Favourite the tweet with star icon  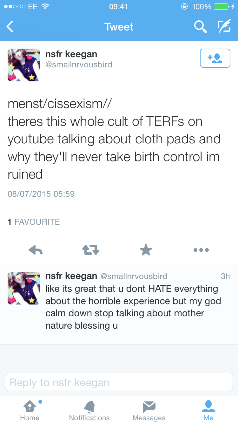coord(146,250)
